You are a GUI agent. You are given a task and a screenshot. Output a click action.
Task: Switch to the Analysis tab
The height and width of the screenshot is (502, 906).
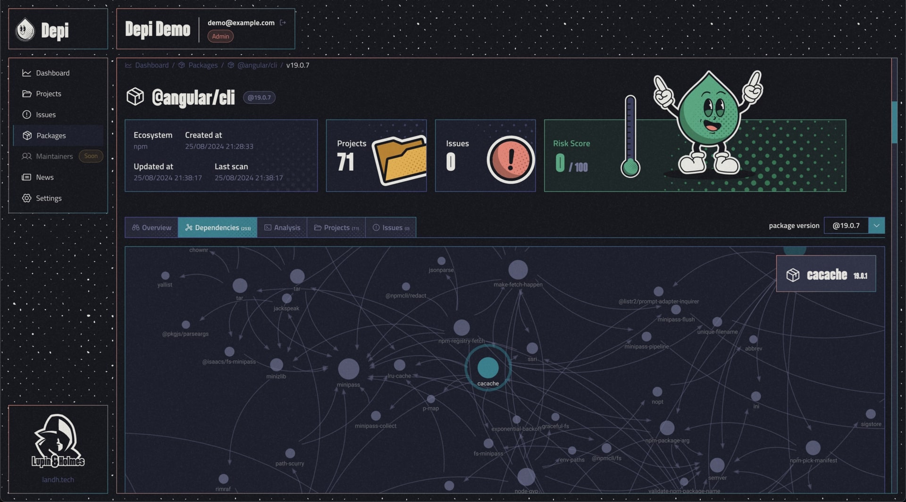pyautogui.click(x=282, y=227)
